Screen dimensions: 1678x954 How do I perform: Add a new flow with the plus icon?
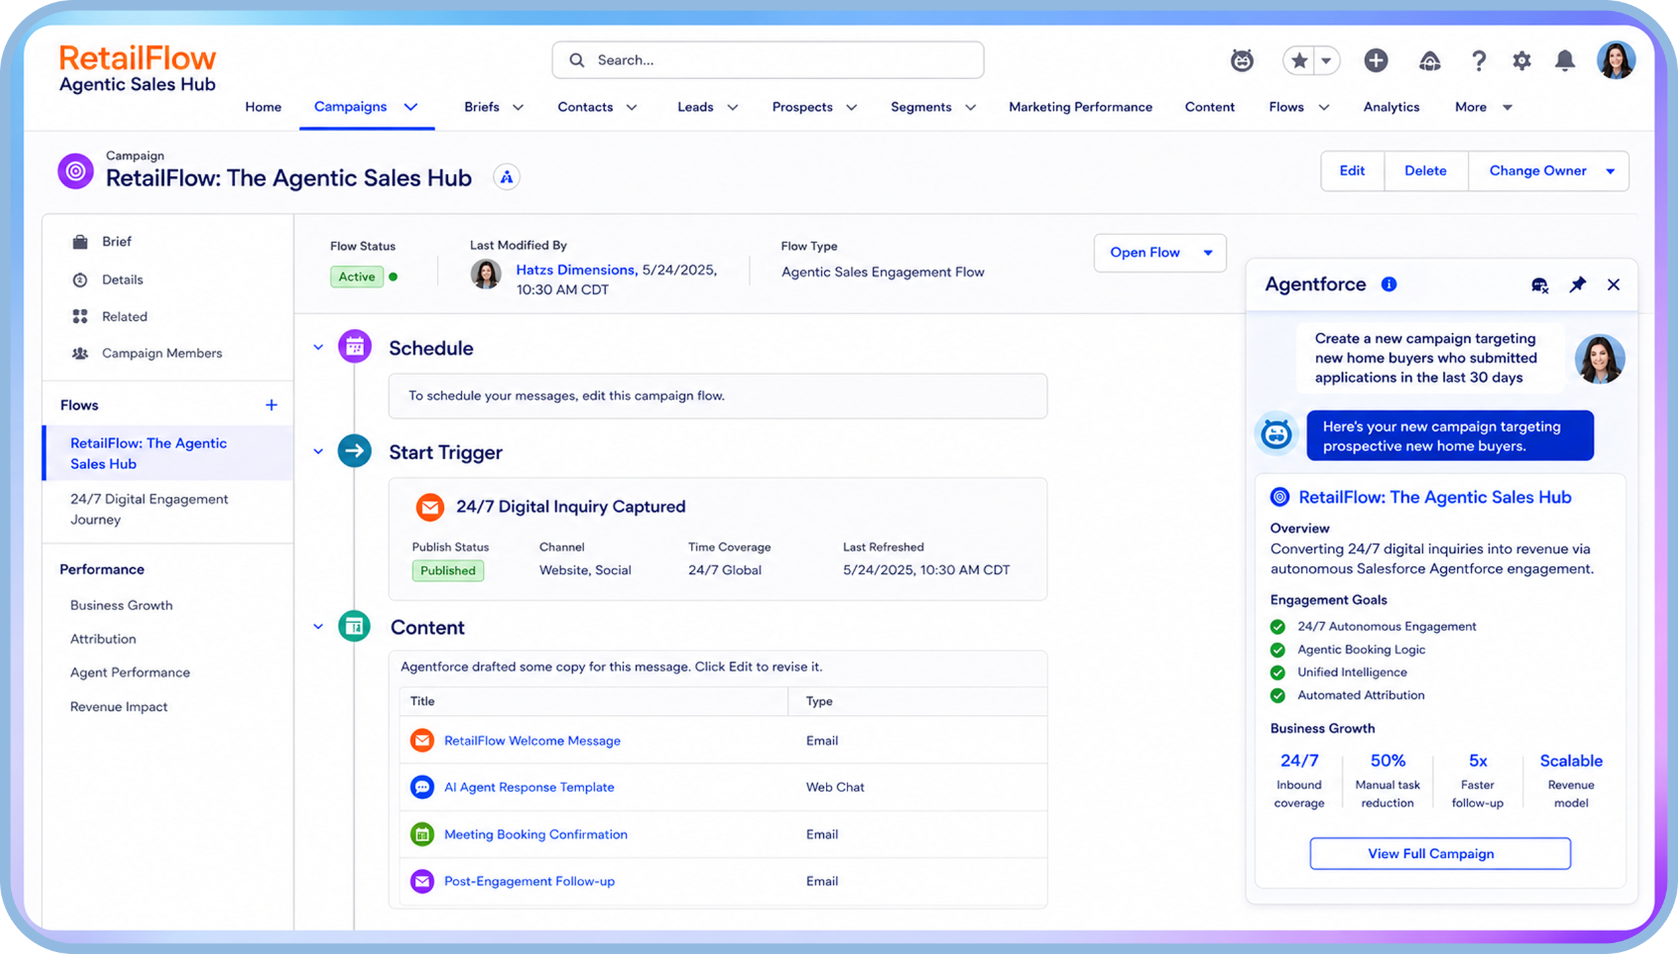click(271, 405)
